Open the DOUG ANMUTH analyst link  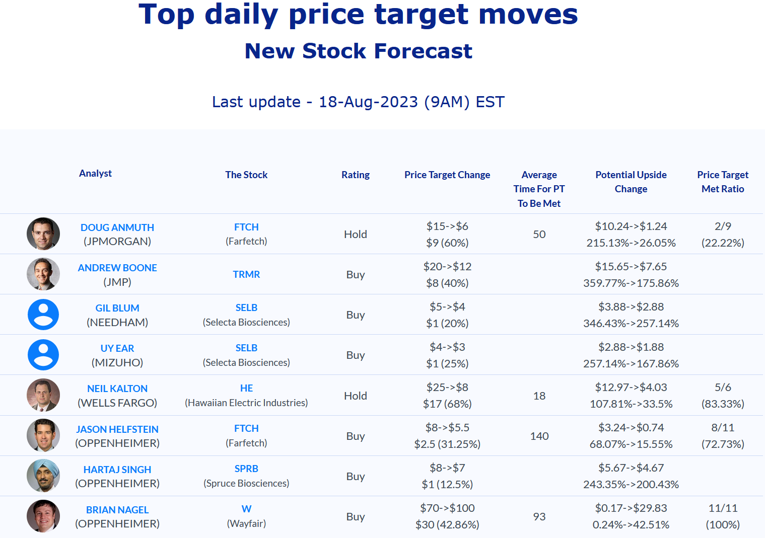(x=117, y=227)
